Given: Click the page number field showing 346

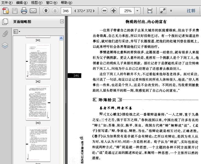Looking at the screenshot, I should (x=66, y=11).
